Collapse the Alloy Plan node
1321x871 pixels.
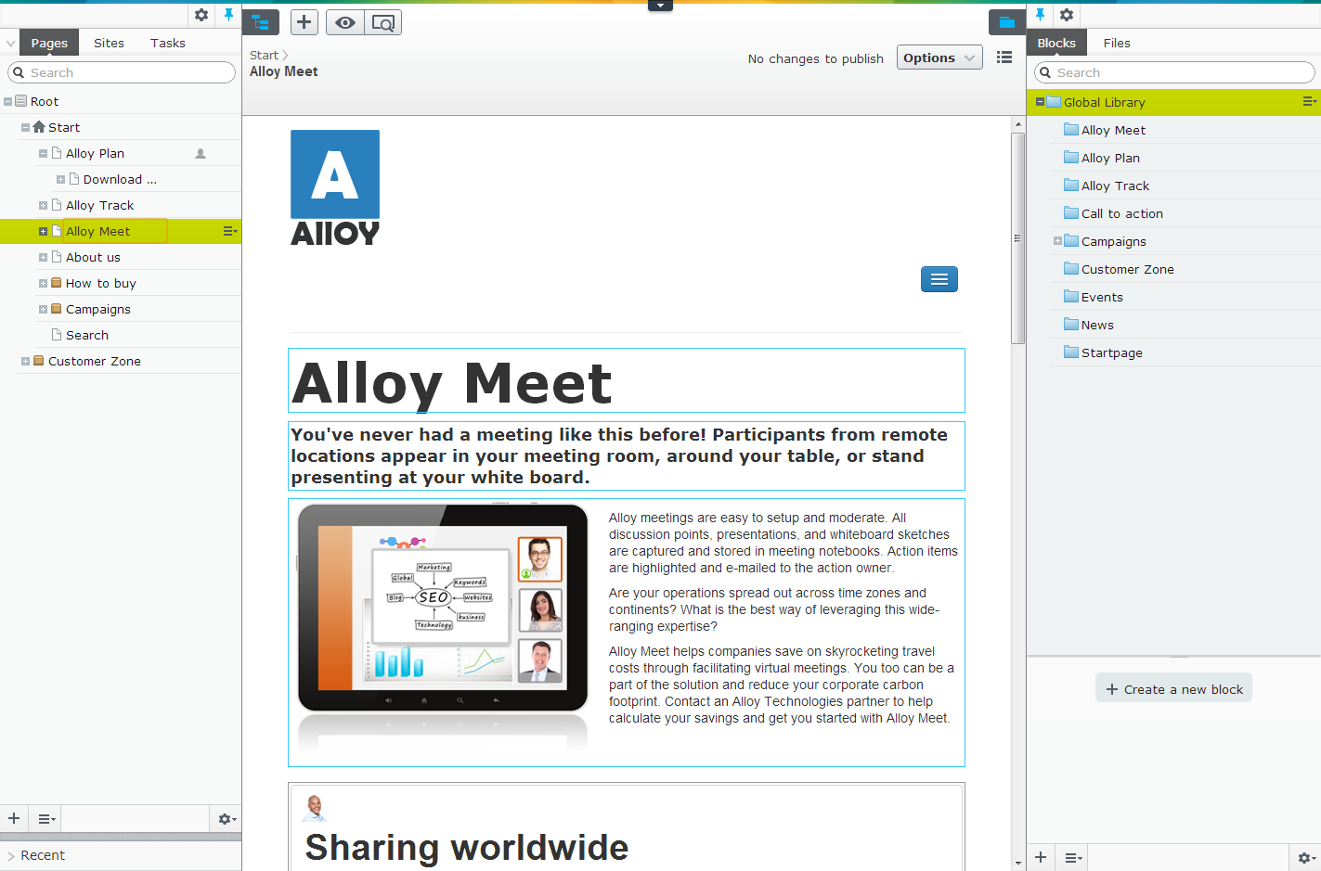pos(43,153)
